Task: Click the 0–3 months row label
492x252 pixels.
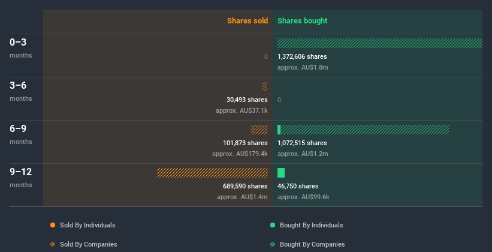Action: pos(21,48)
